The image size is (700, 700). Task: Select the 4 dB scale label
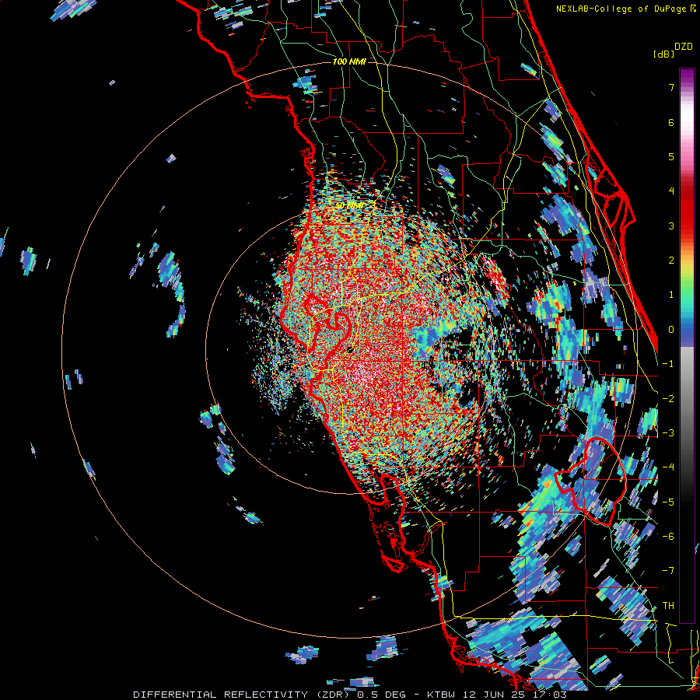coord(671,191)
